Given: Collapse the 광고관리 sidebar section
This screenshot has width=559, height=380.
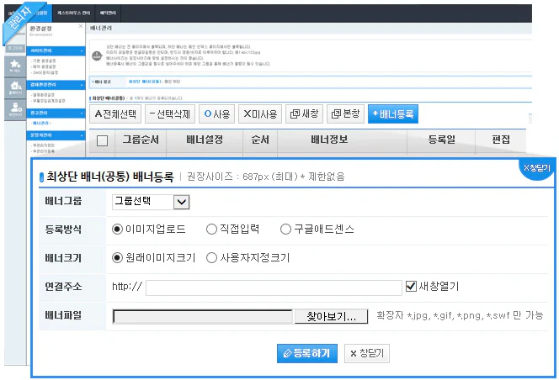Looking at the screenshot, I should (x=56, y=113).
